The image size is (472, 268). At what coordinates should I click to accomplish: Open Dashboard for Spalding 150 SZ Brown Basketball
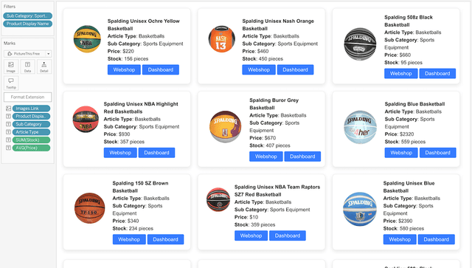165,239
